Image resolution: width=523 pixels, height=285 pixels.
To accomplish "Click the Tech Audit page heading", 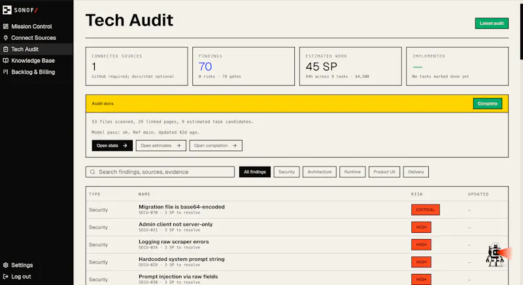I will click(129, 20).
